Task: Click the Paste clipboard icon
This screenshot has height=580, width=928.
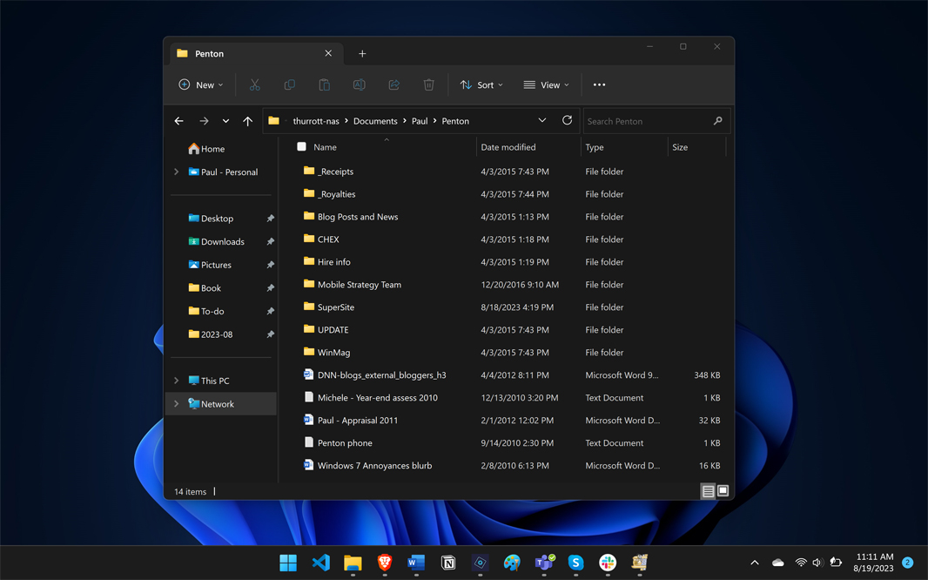Action: 324,84
